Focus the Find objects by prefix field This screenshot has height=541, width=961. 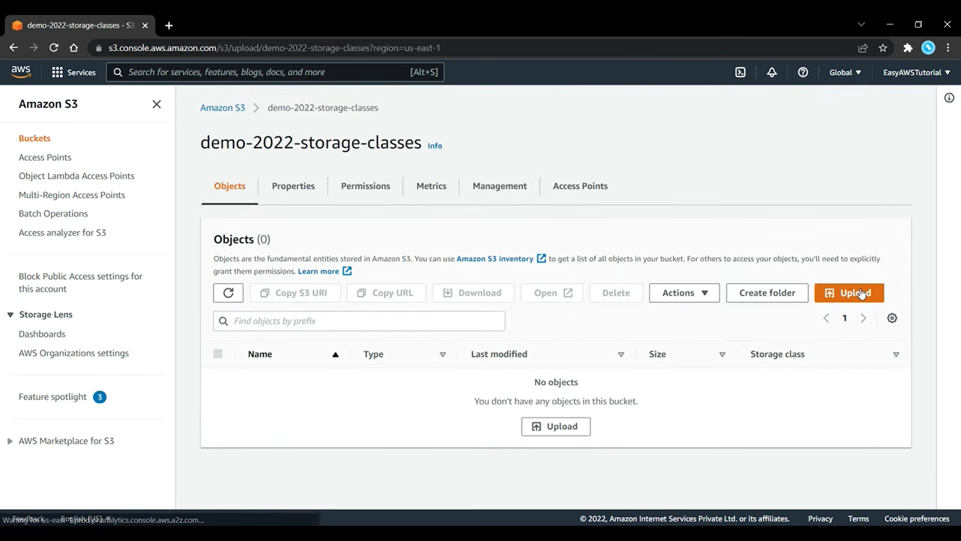pos(359,321)
